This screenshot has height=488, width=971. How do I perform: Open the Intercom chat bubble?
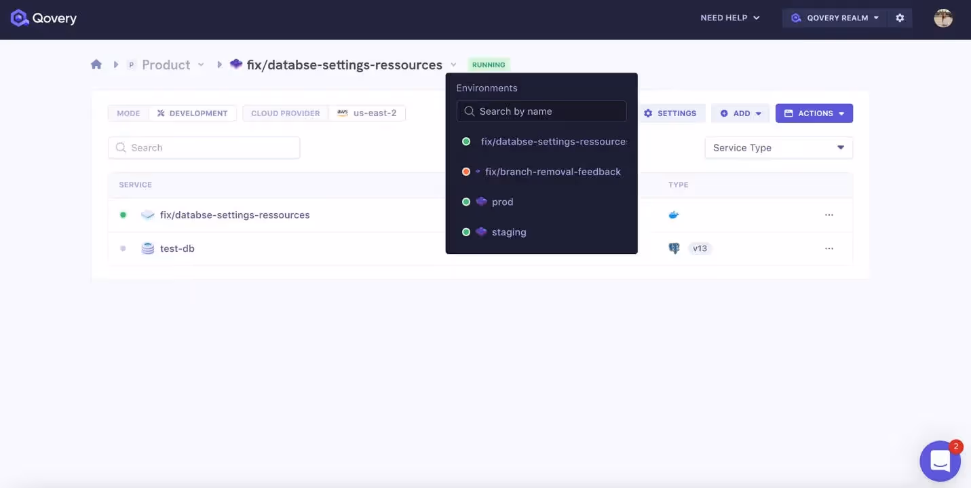click(940, 460)
